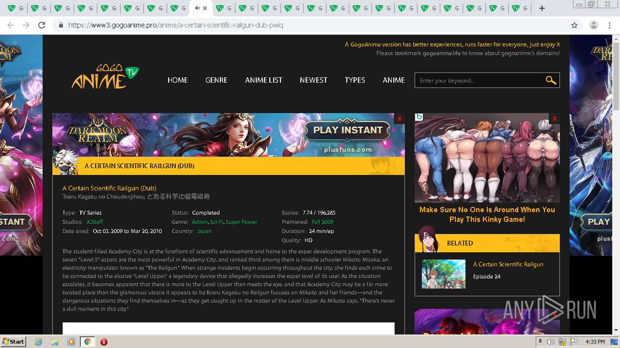Reload the current page

tap(42, 25)
